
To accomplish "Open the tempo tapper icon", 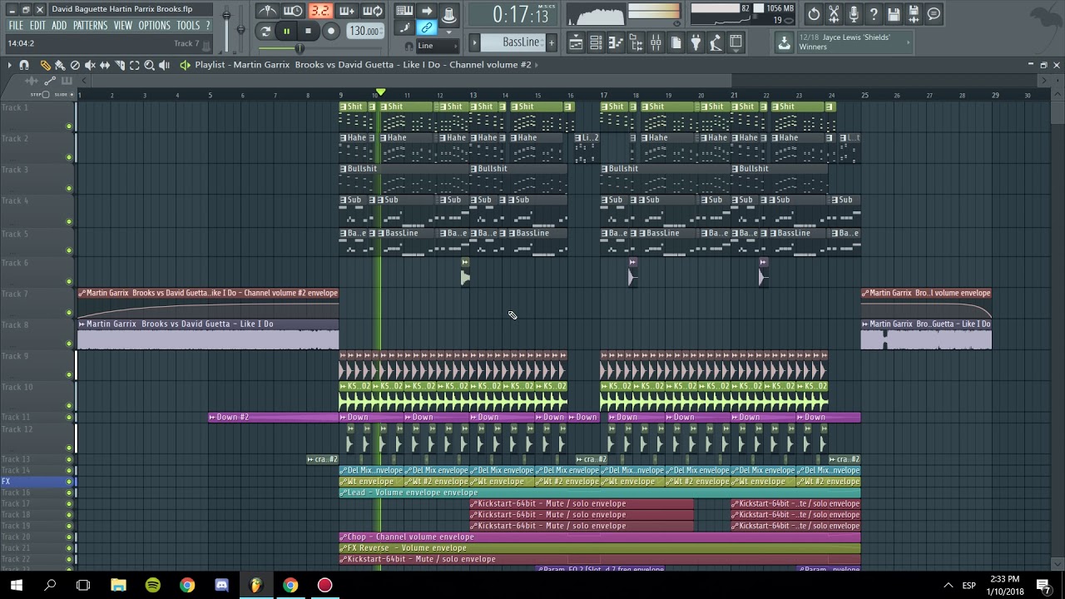I will coord(716,42).
